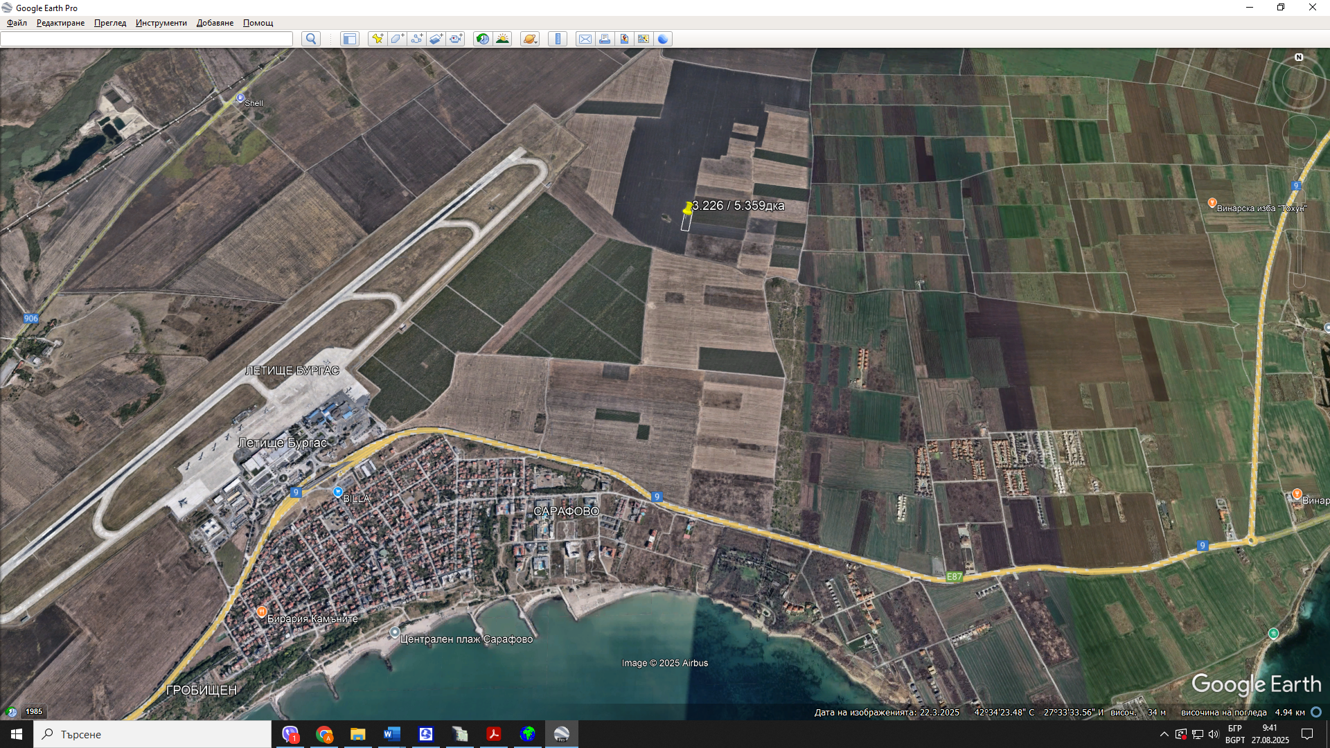The image size is (1330, 748).
Task: Click the Email envelope icon
Action: (585, 39)
